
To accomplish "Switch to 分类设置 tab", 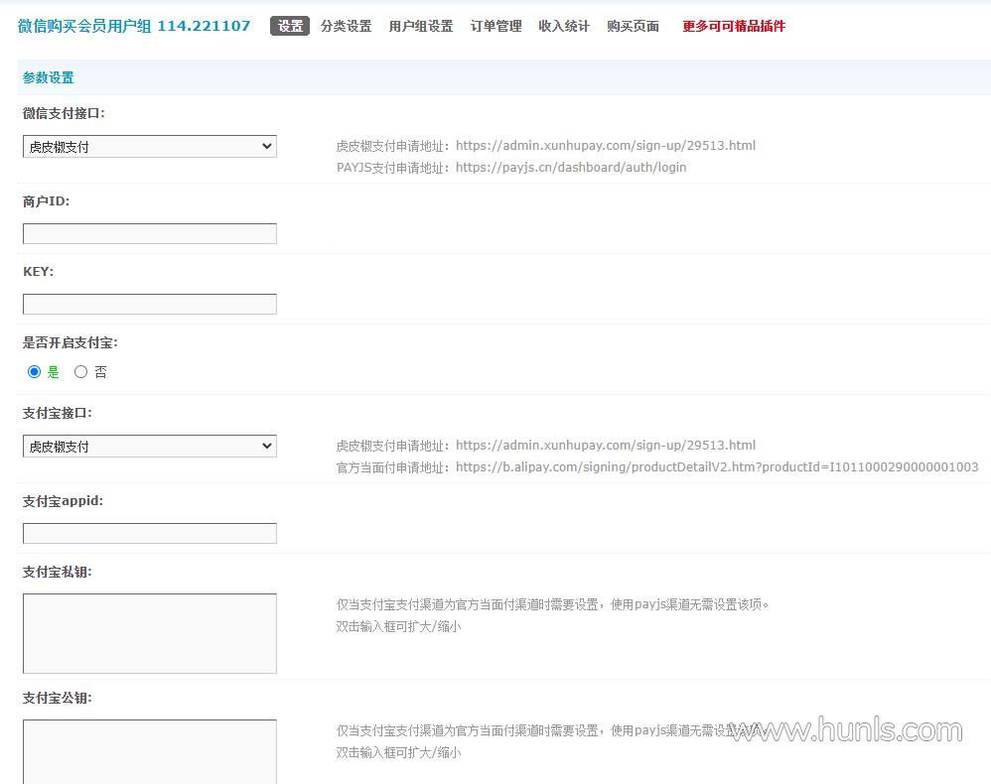I will pos(346,26).
